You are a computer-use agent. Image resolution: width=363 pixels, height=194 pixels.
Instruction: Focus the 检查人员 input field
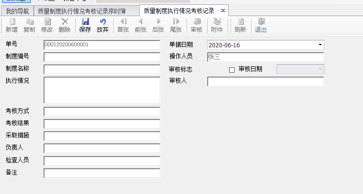point(102,161)
